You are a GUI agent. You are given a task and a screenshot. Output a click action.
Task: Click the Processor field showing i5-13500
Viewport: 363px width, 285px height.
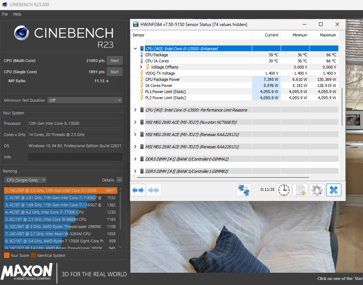[75, 123]
